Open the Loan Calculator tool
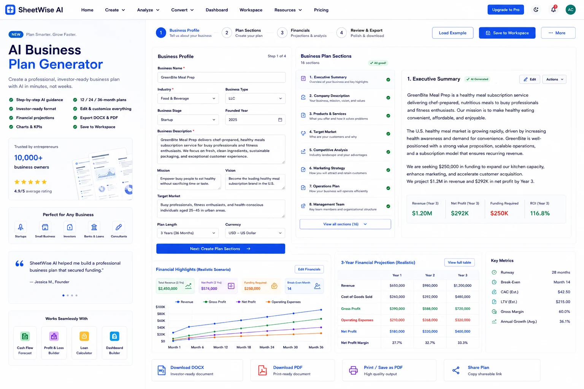This screenshot has width=584, height=389. coord(84,343)
